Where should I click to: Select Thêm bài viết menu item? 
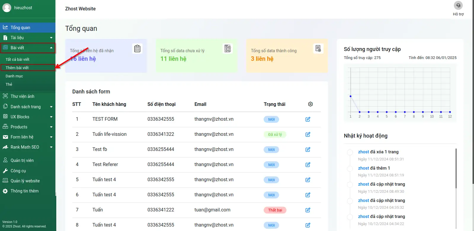17,68
